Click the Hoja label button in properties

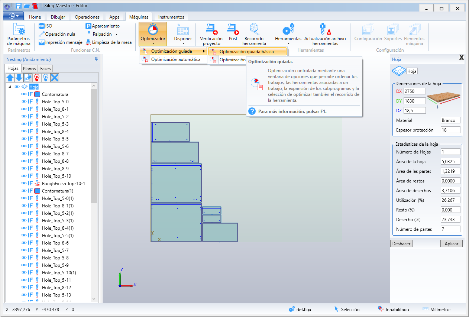click(412, 71)
